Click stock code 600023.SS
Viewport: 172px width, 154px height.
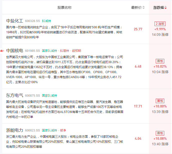coord(32,130)
